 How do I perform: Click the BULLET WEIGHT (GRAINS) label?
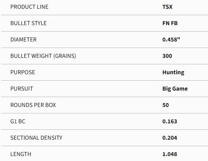(x=43, y=56)
